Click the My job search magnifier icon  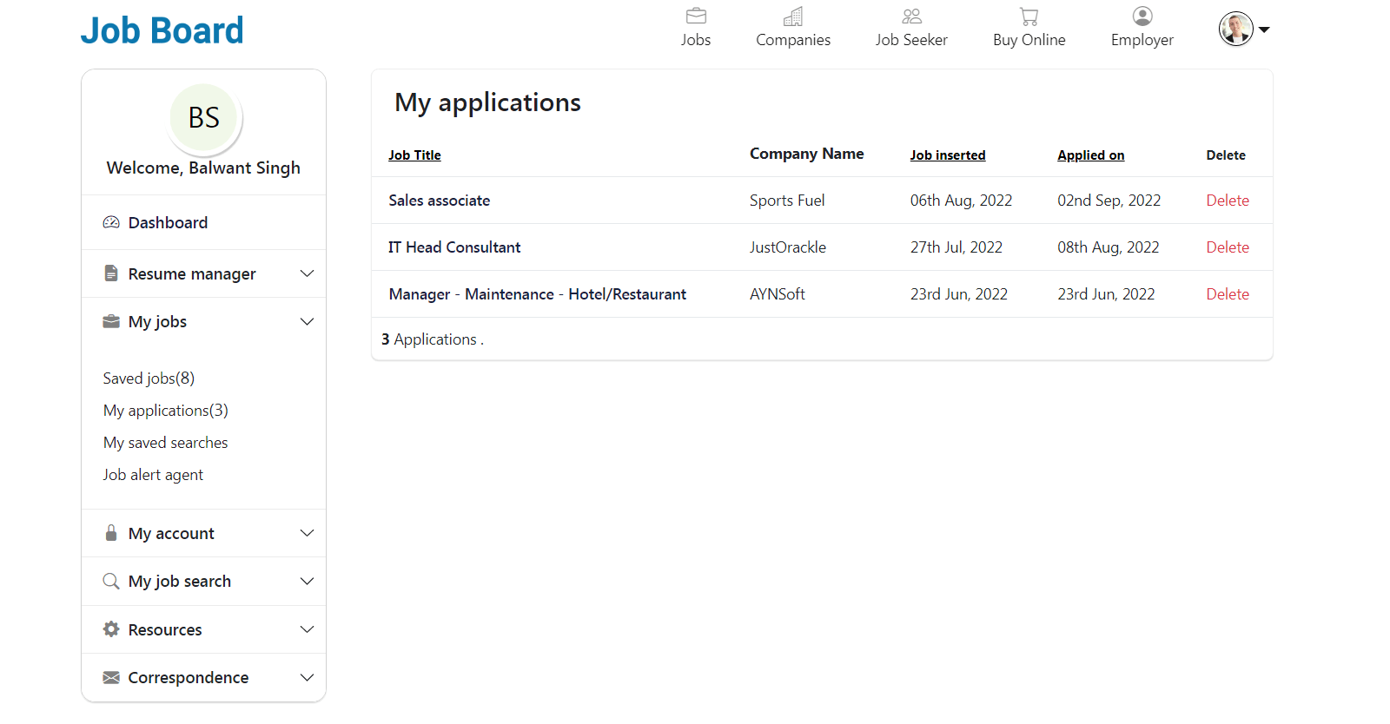click(111, 581)
